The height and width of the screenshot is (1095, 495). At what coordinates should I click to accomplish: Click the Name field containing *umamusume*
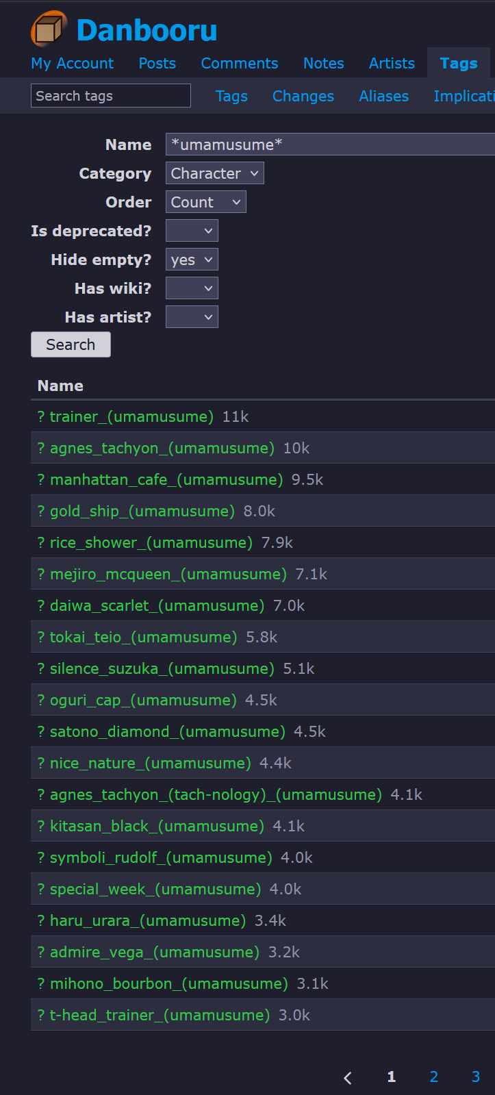click(330, 144)
